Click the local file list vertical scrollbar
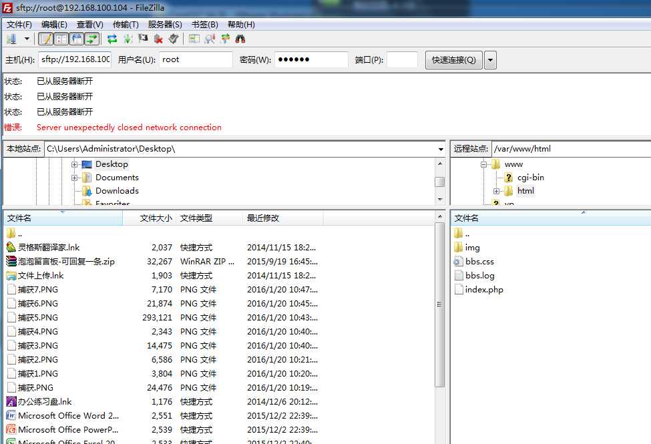This screenshot has height=444, width=651. [x=439, y=305]
